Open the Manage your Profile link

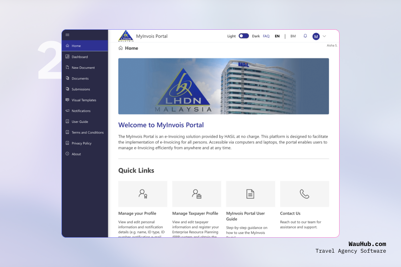(x=137, y=213)
